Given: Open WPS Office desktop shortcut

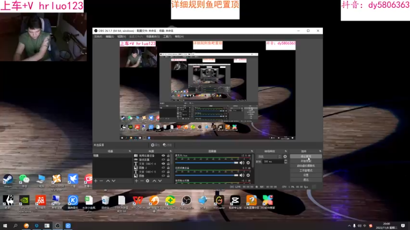Looking at the screenshot, I should [138, 202].
